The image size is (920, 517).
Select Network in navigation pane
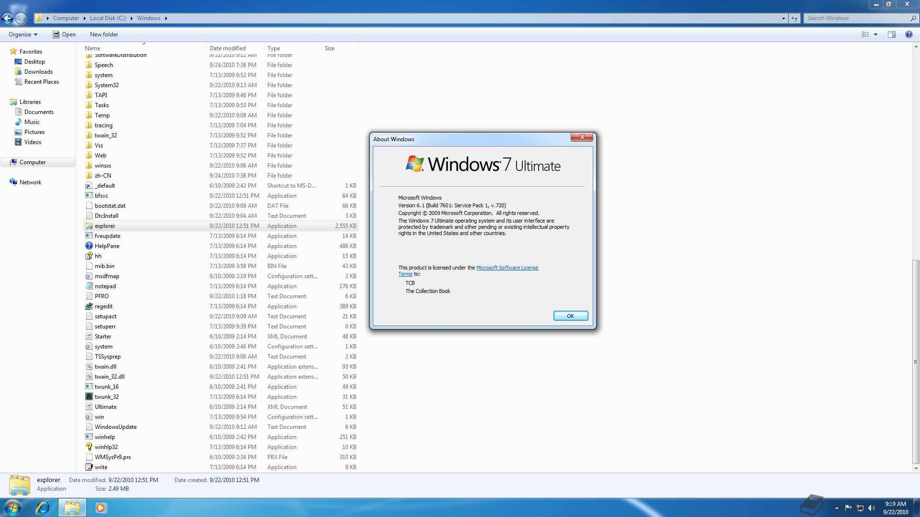[30, 182]
